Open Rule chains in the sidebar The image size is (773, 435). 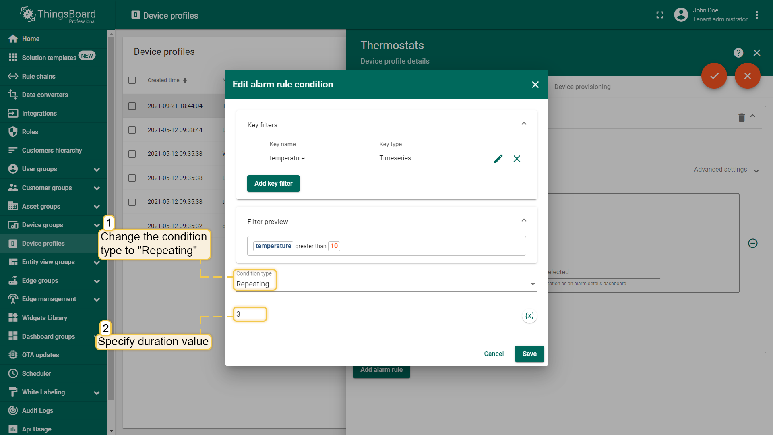point(39,76)
